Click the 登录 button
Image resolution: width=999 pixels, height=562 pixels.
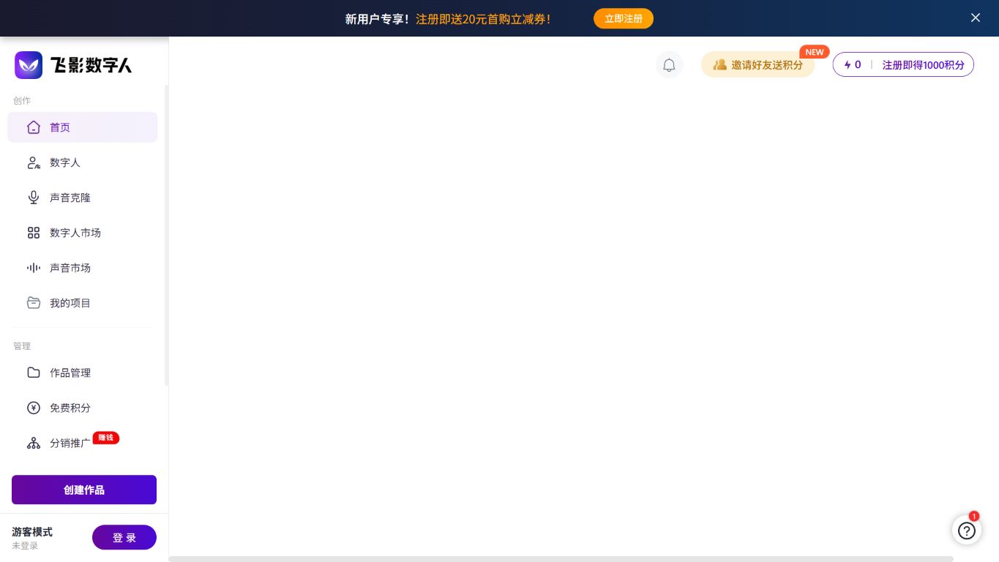click(124, 537)
